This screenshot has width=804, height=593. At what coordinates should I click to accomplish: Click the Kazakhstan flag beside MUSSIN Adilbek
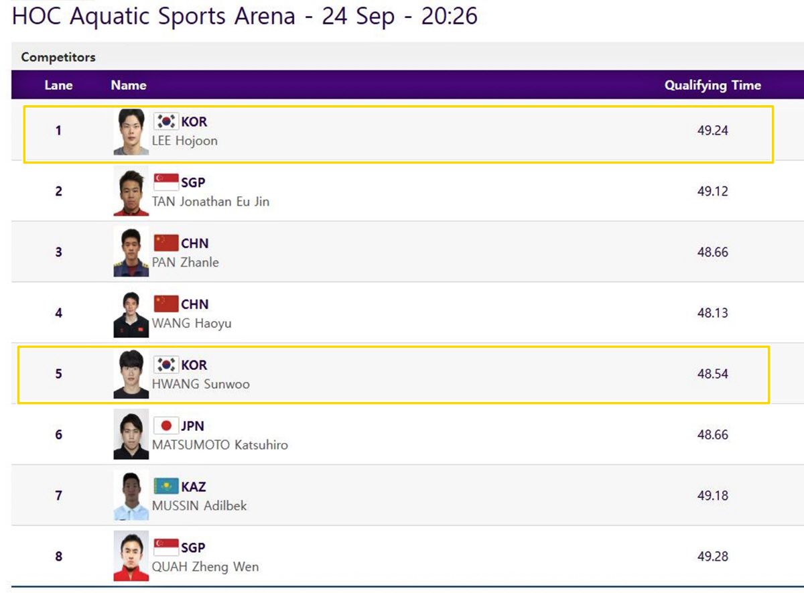(x=166, y=486)
